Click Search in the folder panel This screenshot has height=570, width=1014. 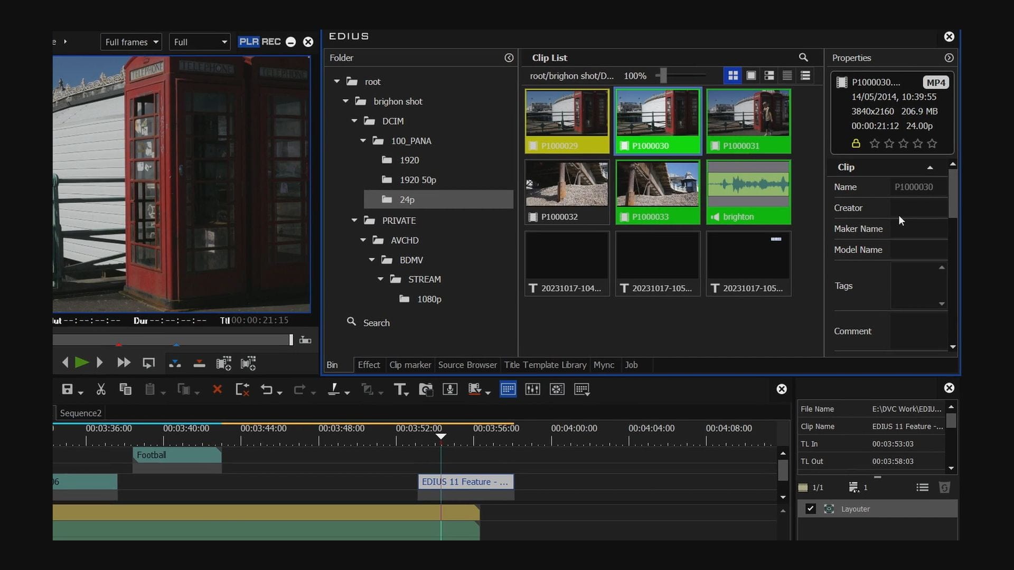pos(376,322)
